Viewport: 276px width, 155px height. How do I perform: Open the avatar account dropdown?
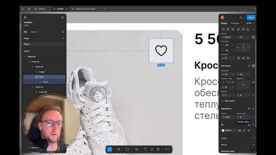223,17
